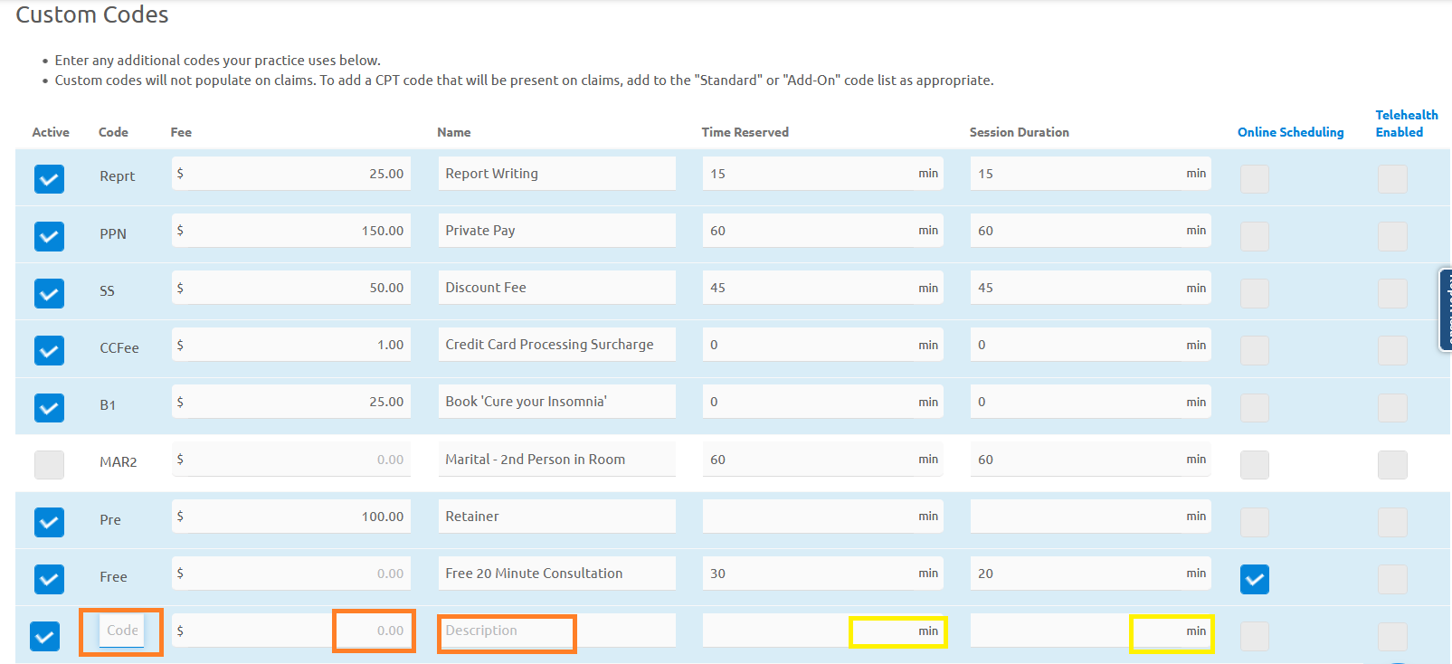The height and width of the screenshot is (664, 1452).
Task: Enable Online Scheduling for Private Pay
Action: point(1254,236)
